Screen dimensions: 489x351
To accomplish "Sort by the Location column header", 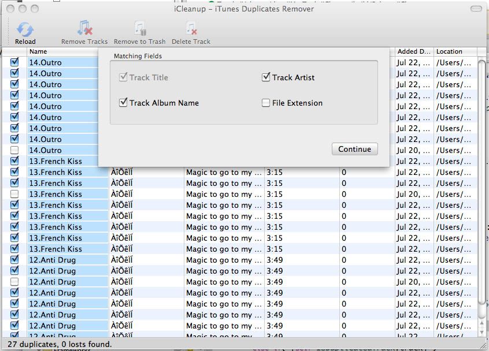I will coord(455,51).
